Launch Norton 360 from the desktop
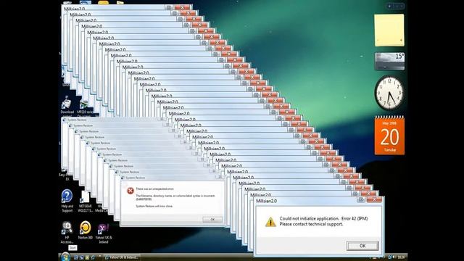Image resolution: width=464 pixels, height=261 pixels. click(x=86, y=230)
